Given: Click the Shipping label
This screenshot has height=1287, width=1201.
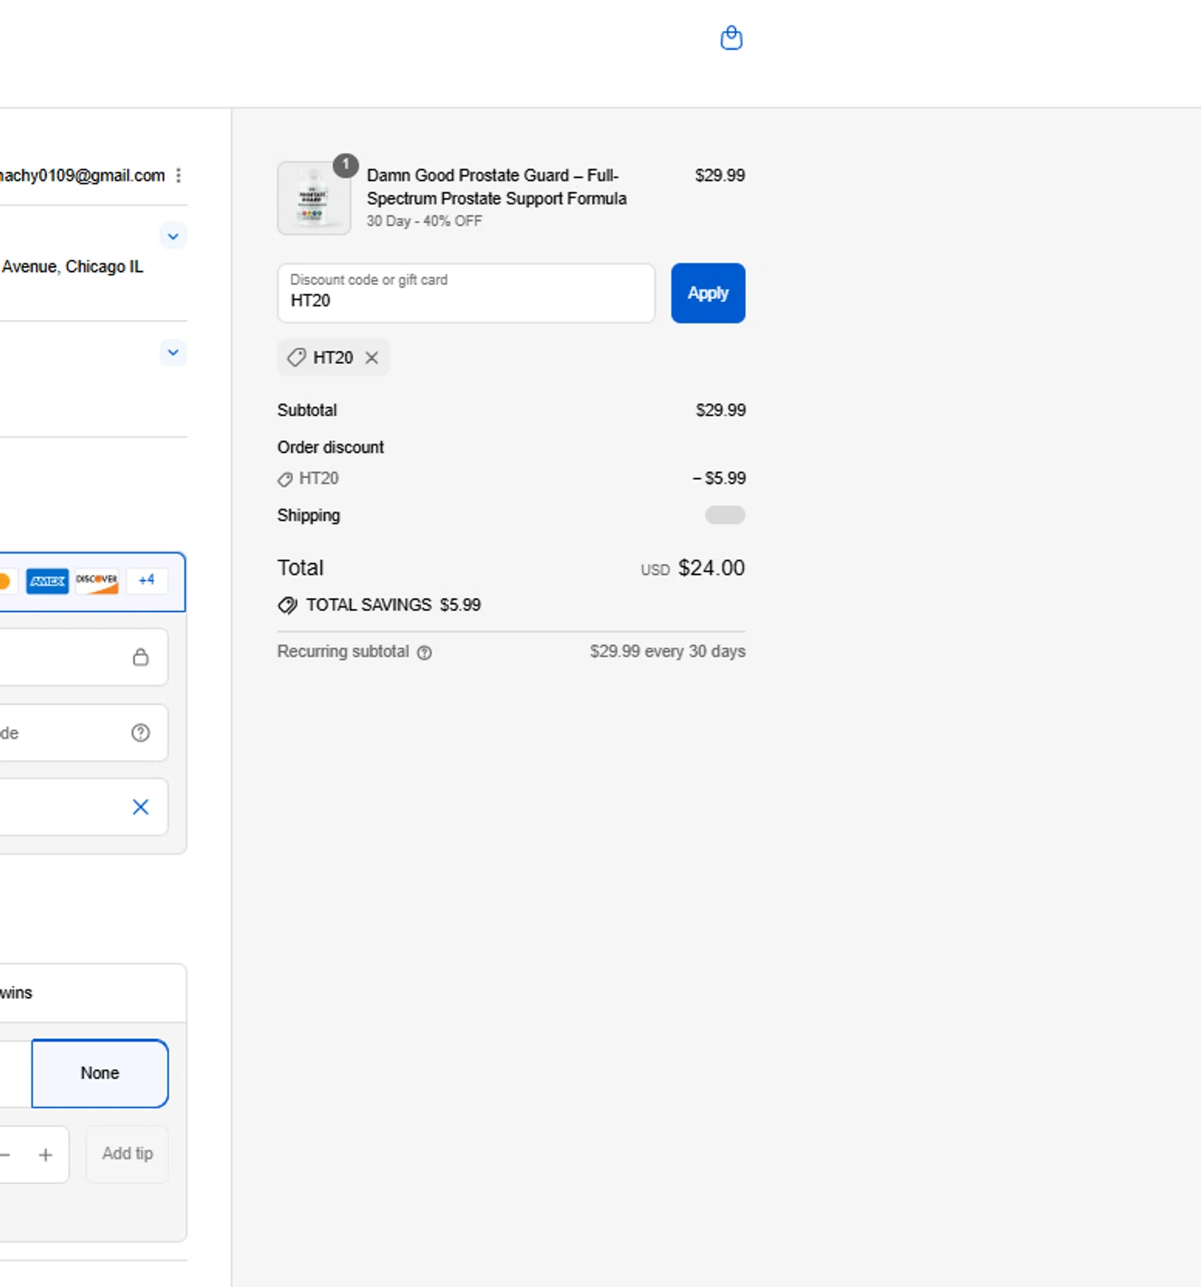Looking at the screenshot, I should 309,516.
